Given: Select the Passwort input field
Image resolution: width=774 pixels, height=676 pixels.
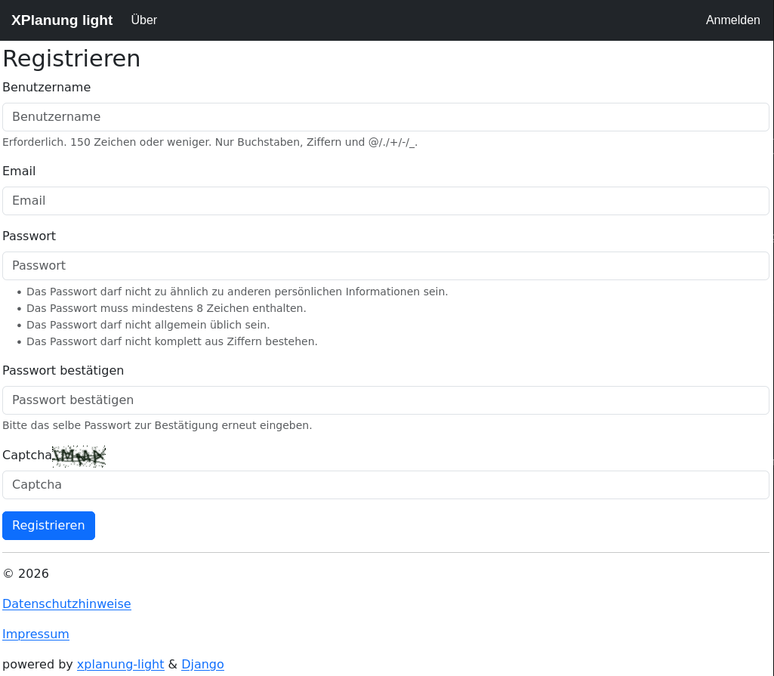Looking at the screenshot, I should point(386,266).
